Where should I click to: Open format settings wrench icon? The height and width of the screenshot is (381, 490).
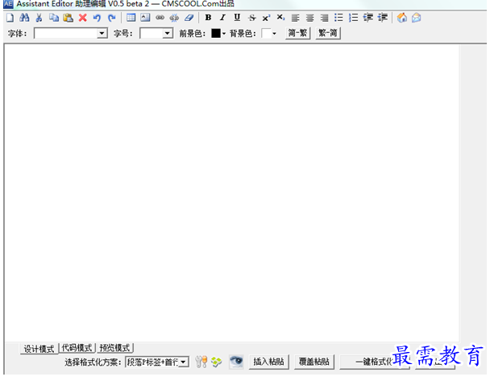(201, 362)
